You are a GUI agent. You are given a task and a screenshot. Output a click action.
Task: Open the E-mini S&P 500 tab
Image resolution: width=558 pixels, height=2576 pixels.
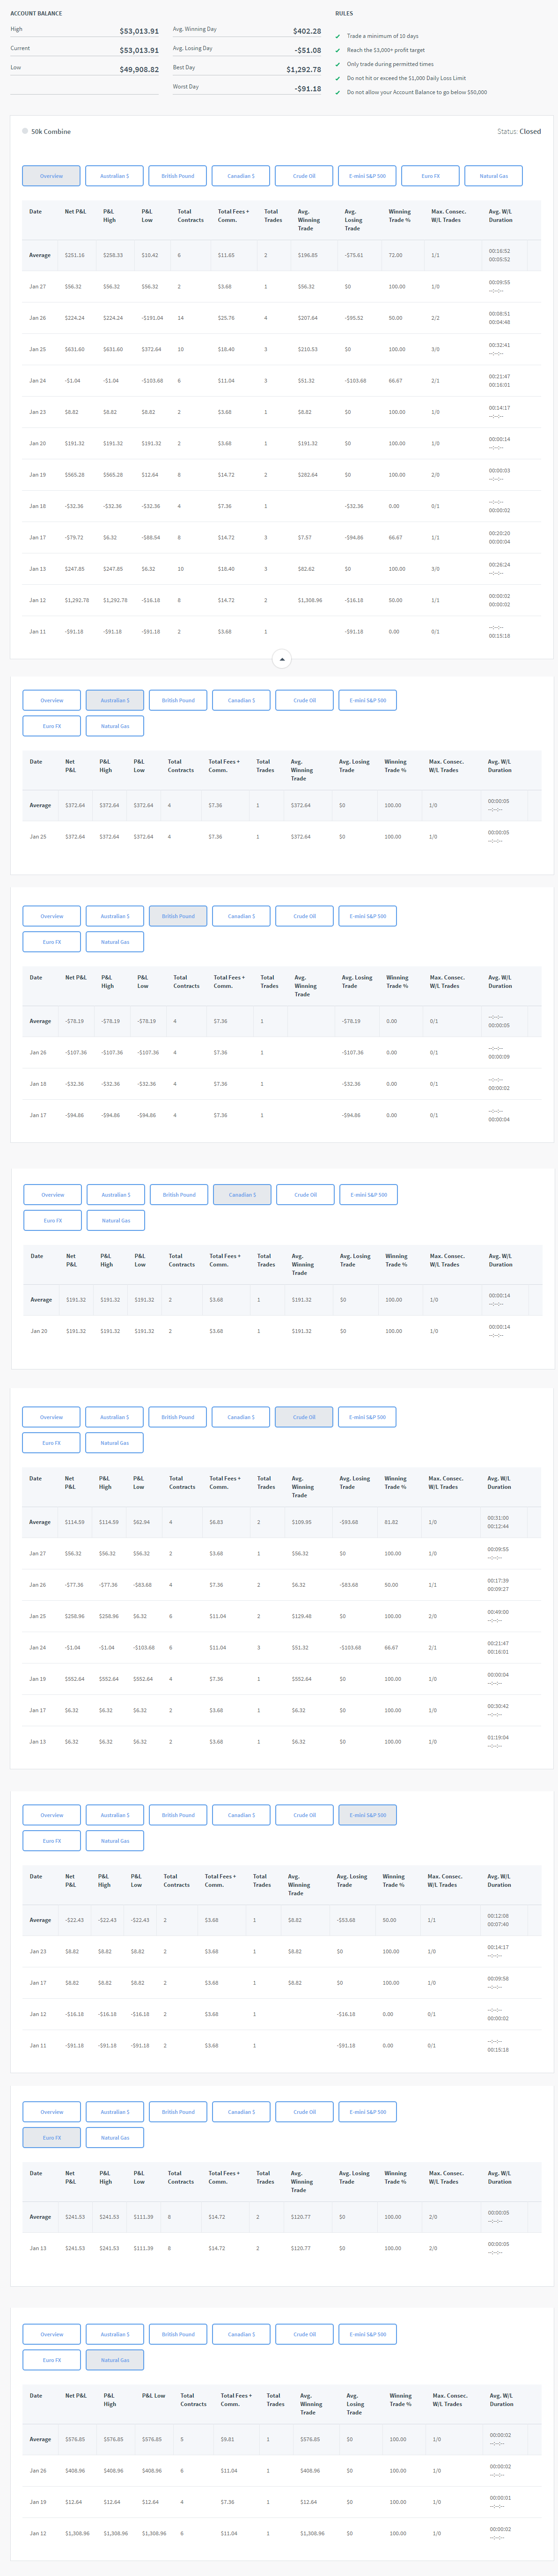tap(368, 175)
